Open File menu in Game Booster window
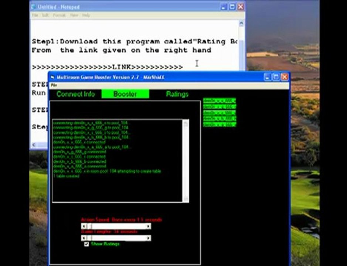This screenshot has width=347, height=266. 54,85
